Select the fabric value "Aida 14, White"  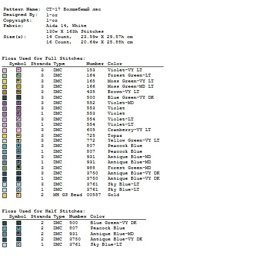[x=66, y=26]
